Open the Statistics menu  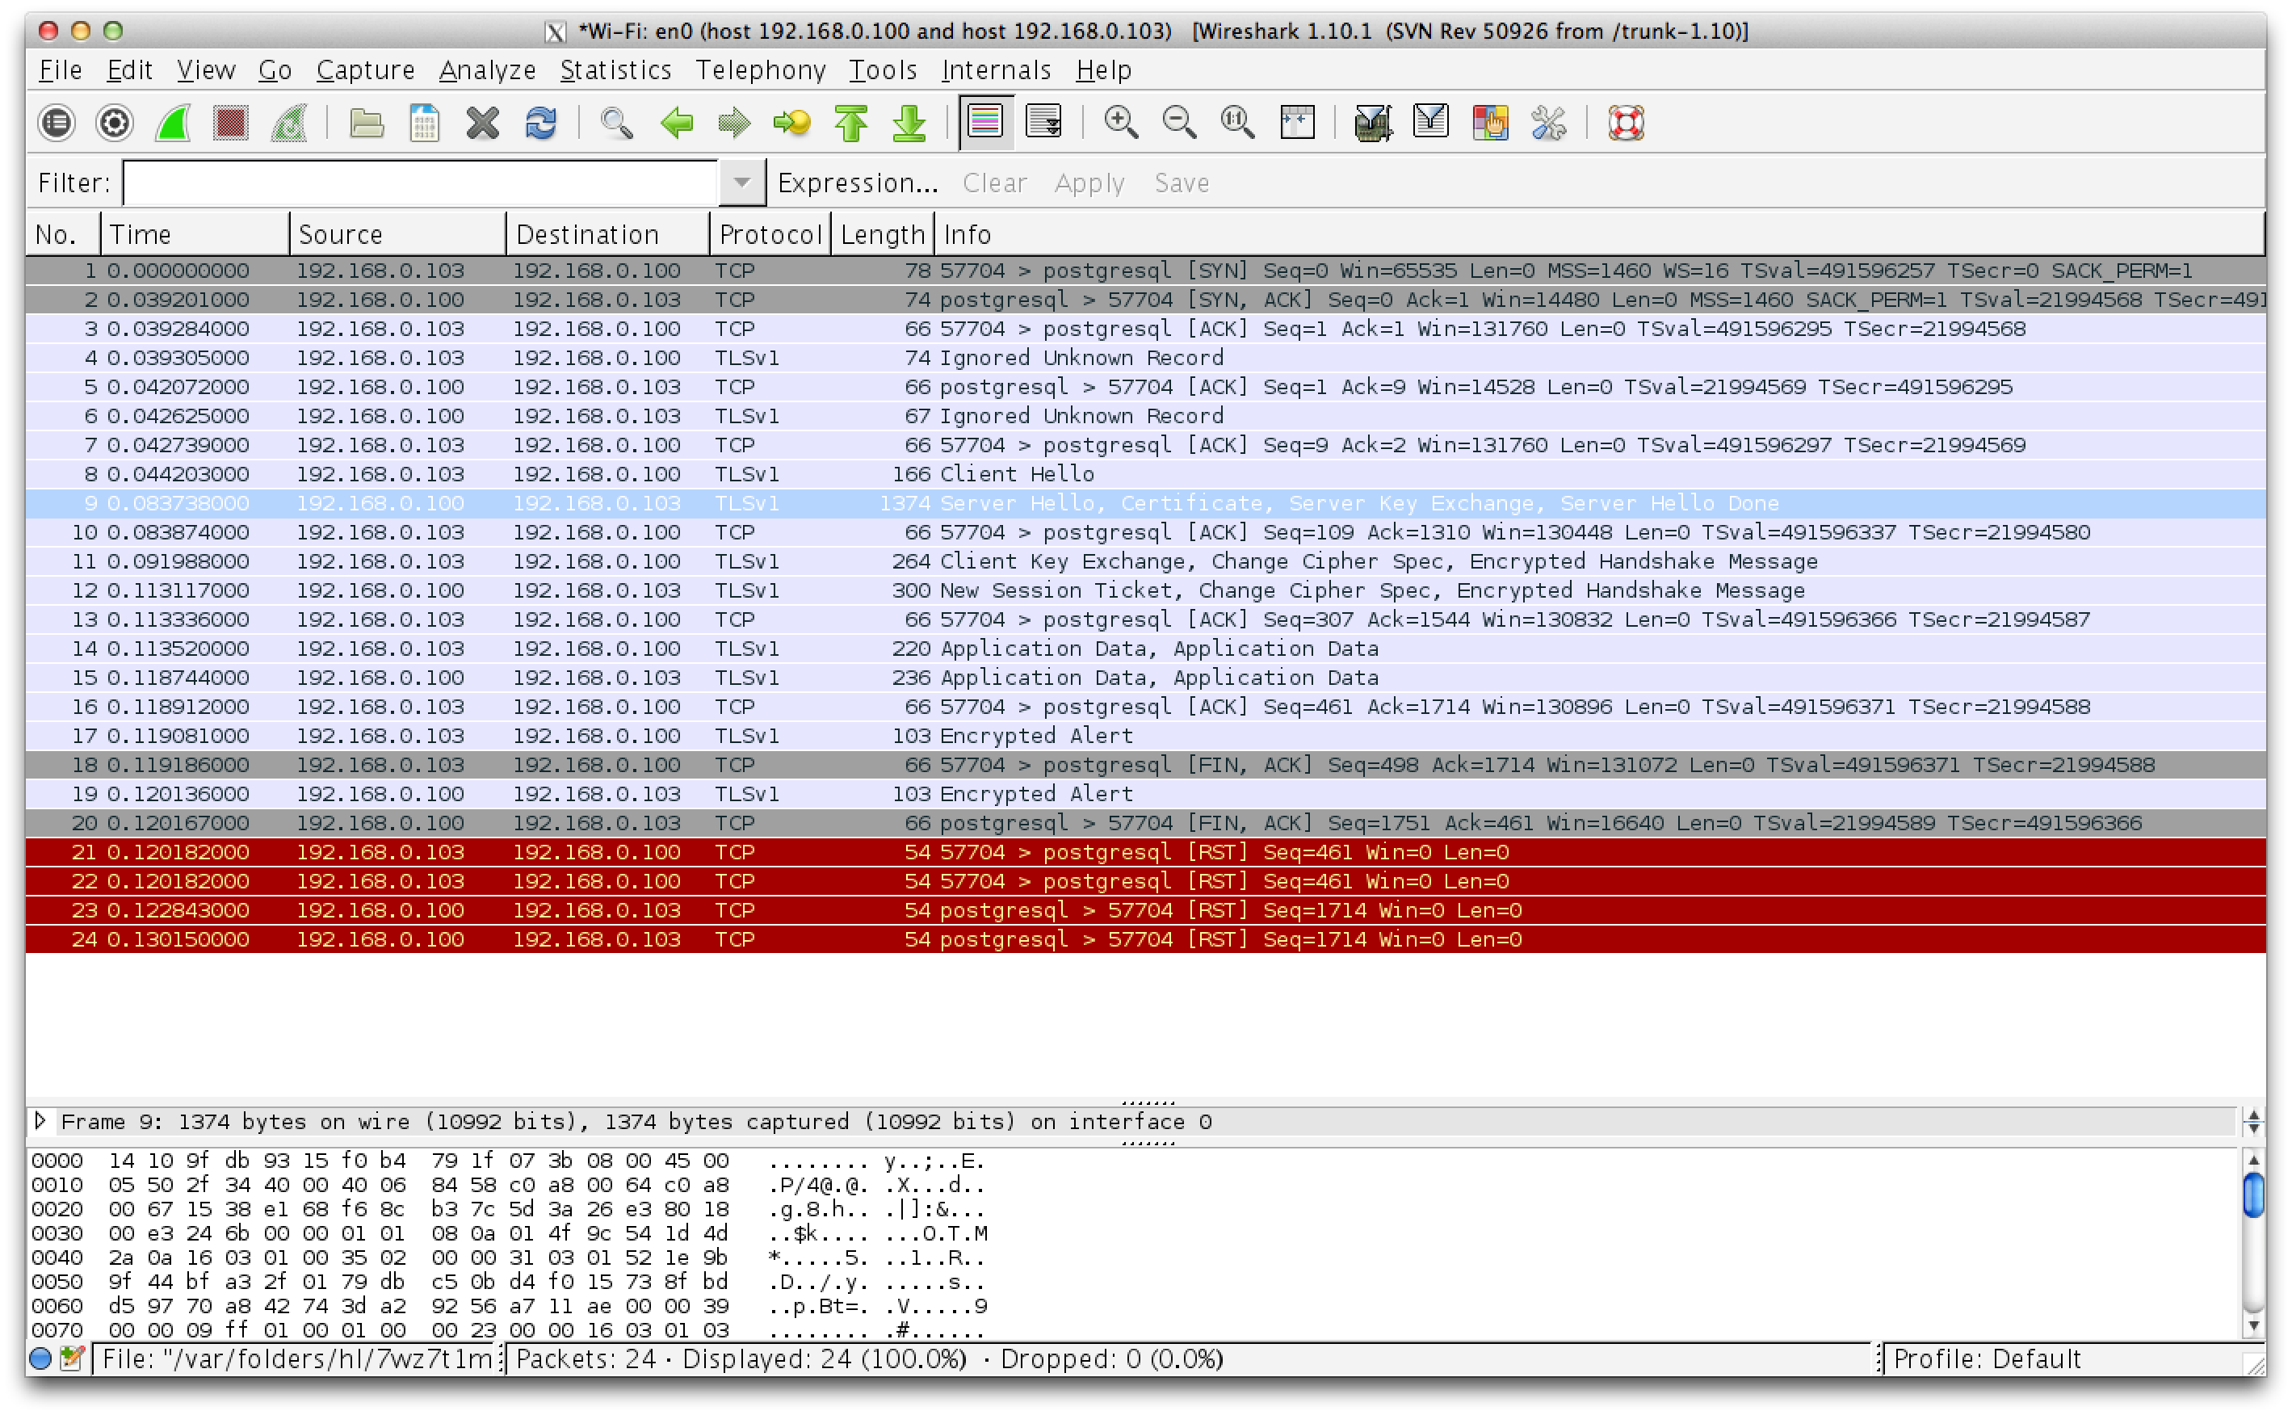[x=615, y=70]
